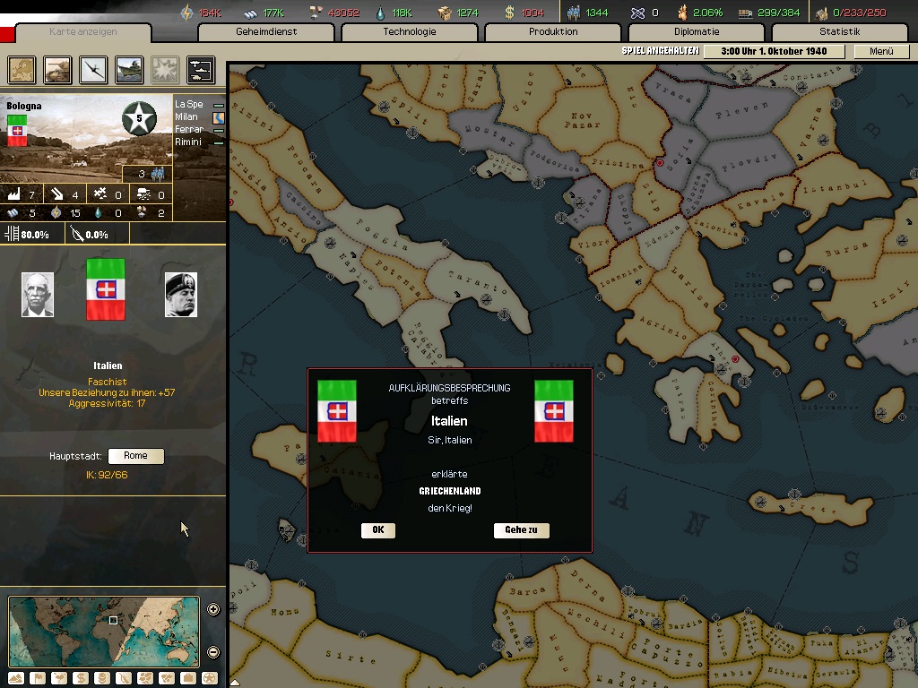Click the map overview icon button
918x688 pixels.
pyautogui.click(x=22, y=69)
